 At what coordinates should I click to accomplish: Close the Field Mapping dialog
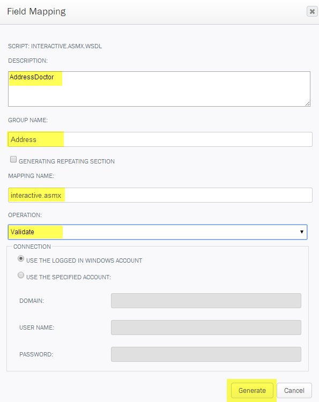pos(312,12)
